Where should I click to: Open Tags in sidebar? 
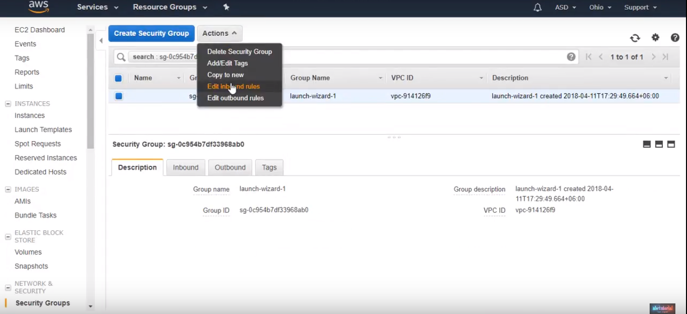(22, 58)
